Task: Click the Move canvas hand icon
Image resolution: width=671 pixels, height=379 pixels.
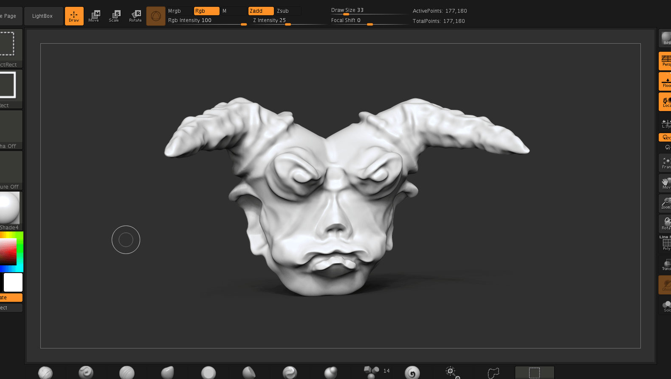Action: click(x=665, y=184)
